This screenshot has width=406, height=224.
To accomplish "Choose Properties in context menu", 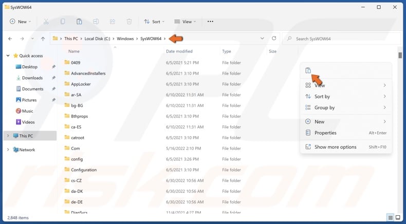I will 346,133.
